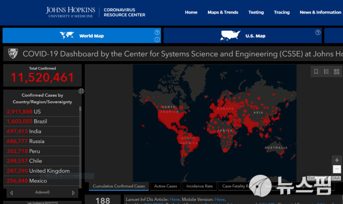Viewport: 343px width, 204px height.
Task: Open the U.S. Map help question icon
Action: click(318, 32)
